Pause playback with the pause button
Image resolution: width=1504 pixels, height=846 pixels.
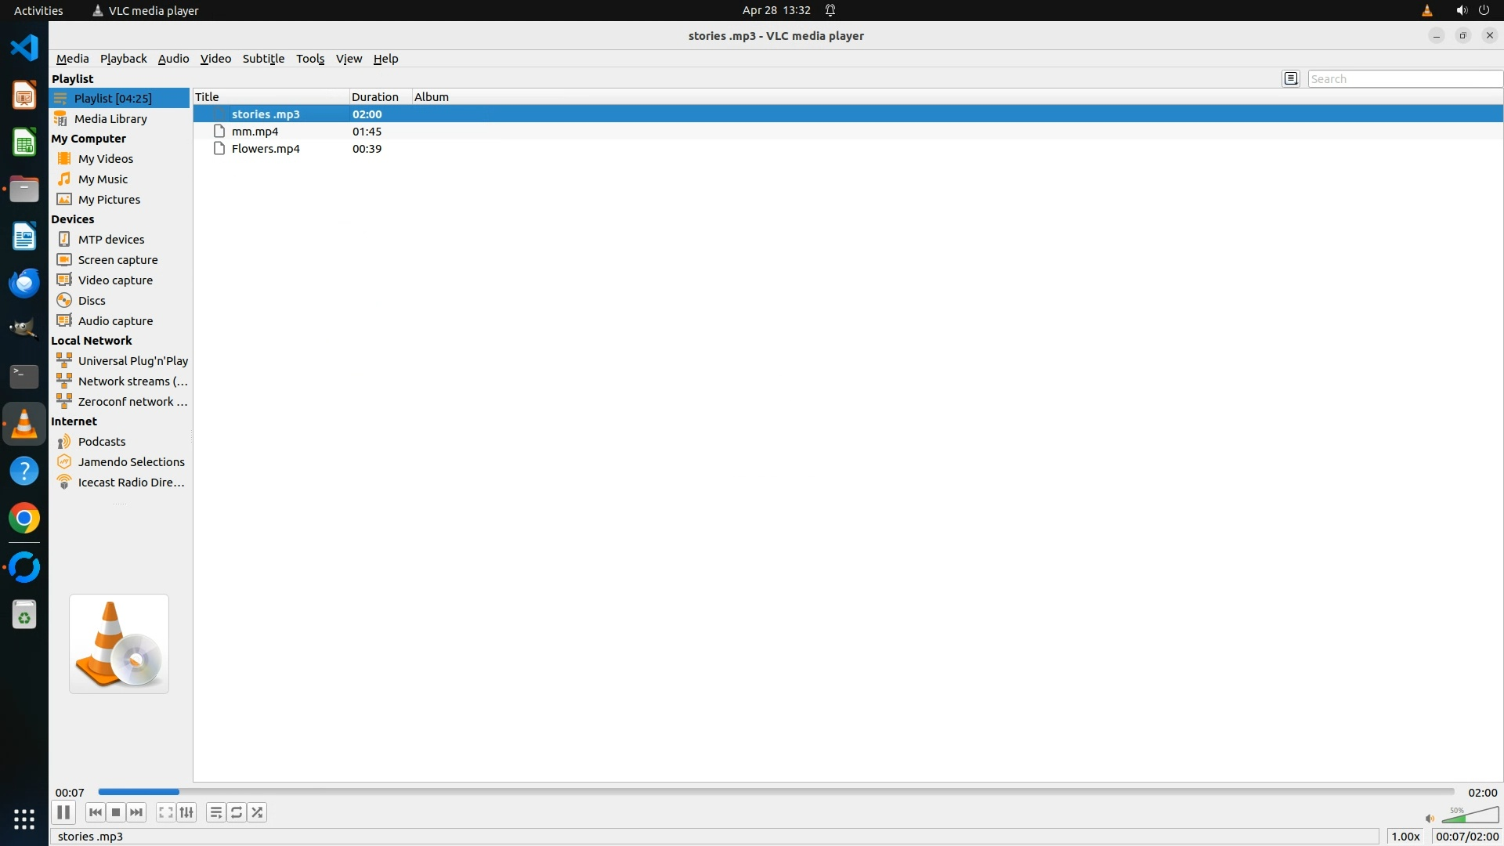tap(63, 812)
